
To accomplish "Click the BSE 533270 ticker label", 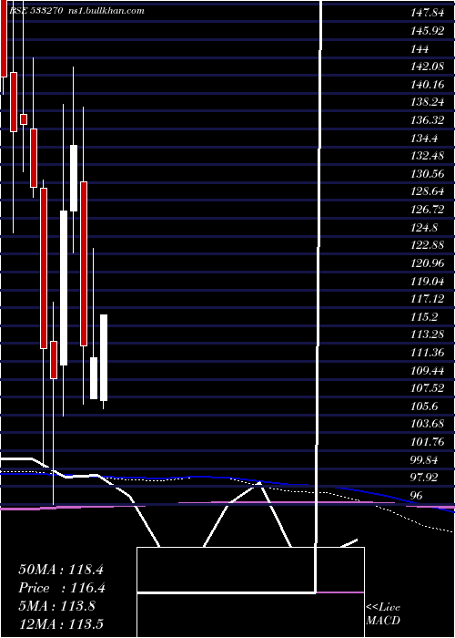I will click(35, 11).
